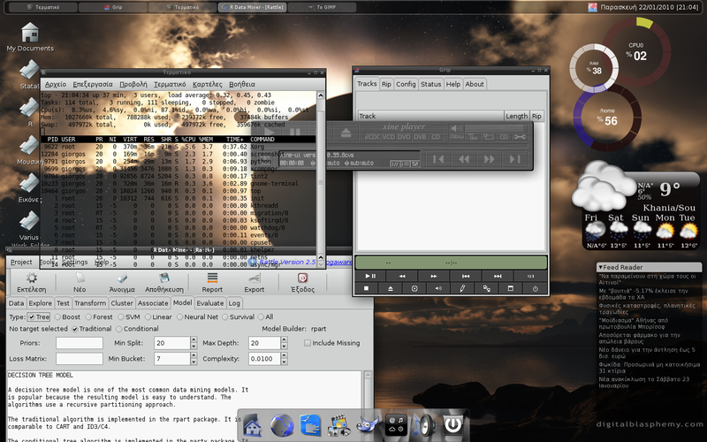Click the xine DVD button
Viewport: 707px width, 442px height.
point(404,137)
